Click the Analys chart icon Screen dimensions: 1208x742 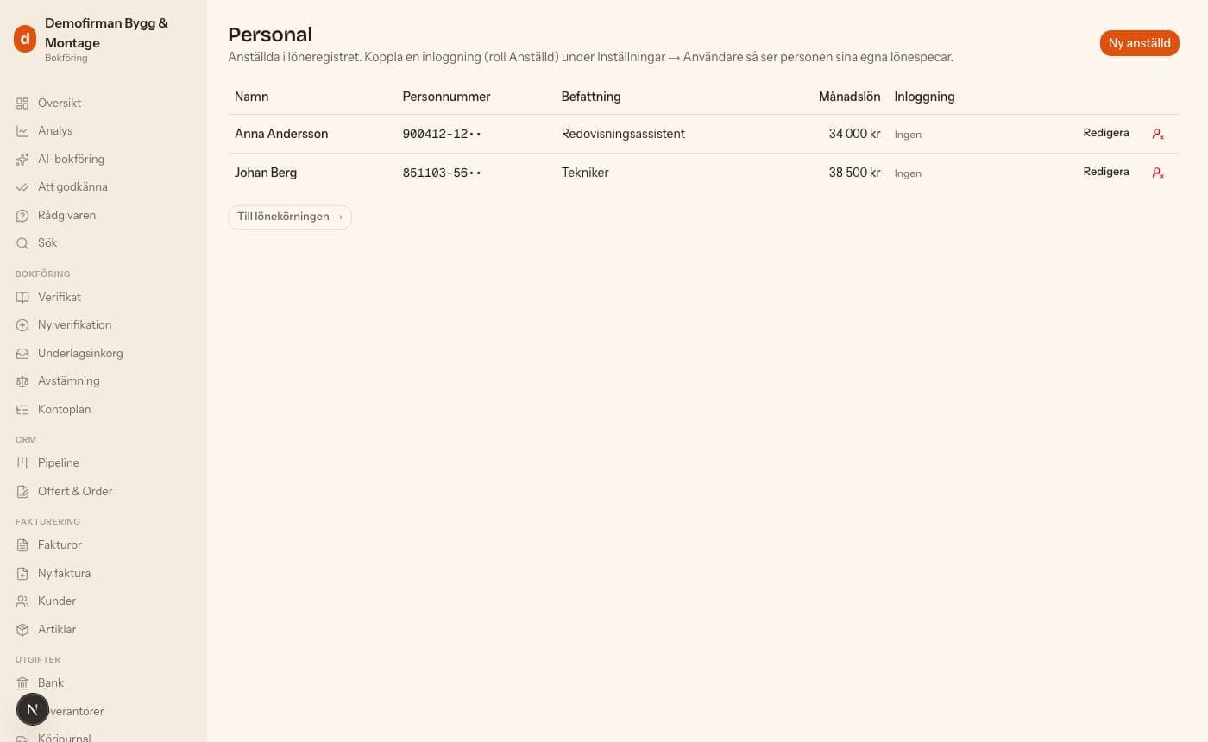click(22, 131)
